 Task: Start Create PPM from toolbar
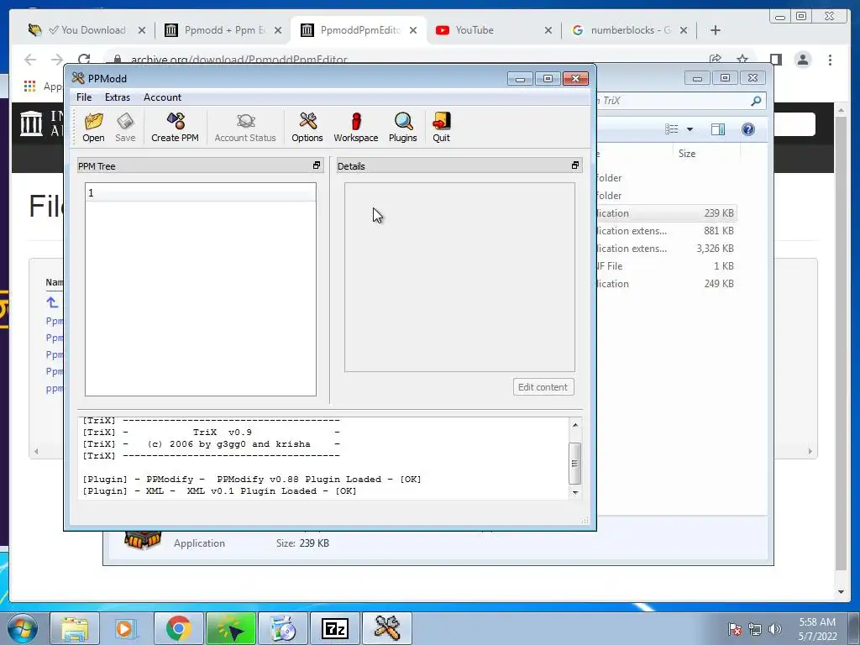click(x=175, y=128)
